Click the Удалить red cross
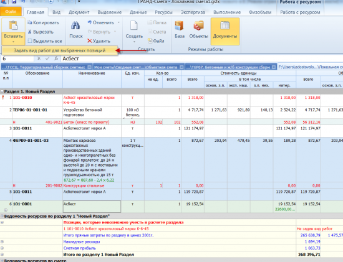 pos(89,41)
